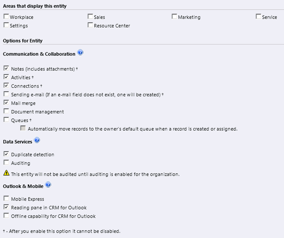This screenshot has height=238, width=284.
Task: Select the Service area checkbox
Action: tap(259, 17)
